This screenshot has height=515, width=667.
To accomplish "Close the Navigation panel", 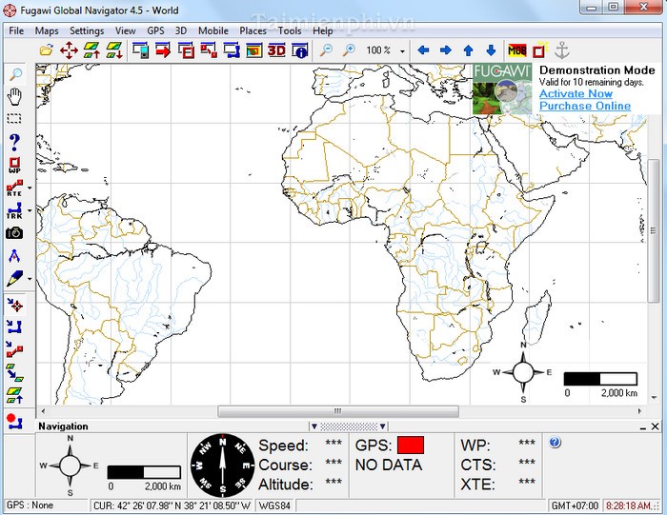I will [x=656, y=426].
